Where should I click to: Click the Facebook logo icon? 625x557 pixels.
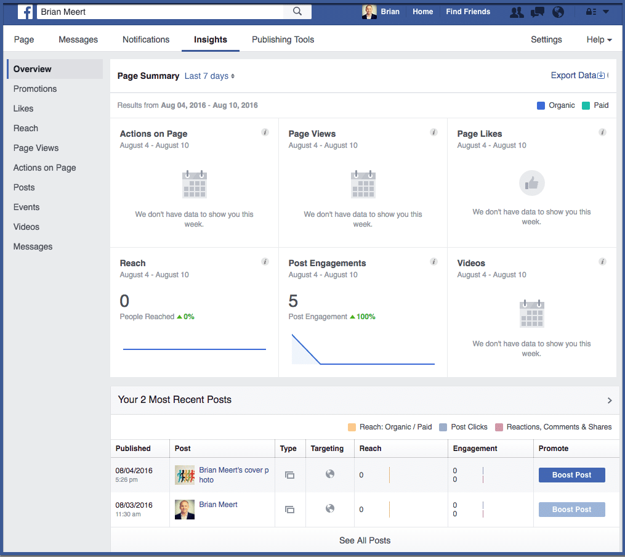click(x=25, y=12)
